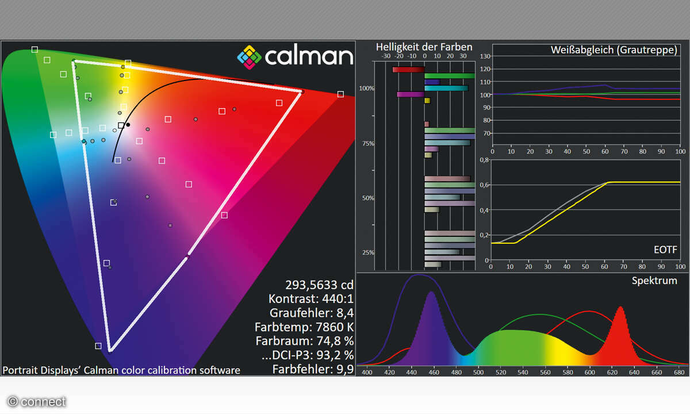Image resolution: width=690 pixels, height=414 pixels.
Task: Click the red vertex of the white gamut triangle
Action: coord(301,92)
